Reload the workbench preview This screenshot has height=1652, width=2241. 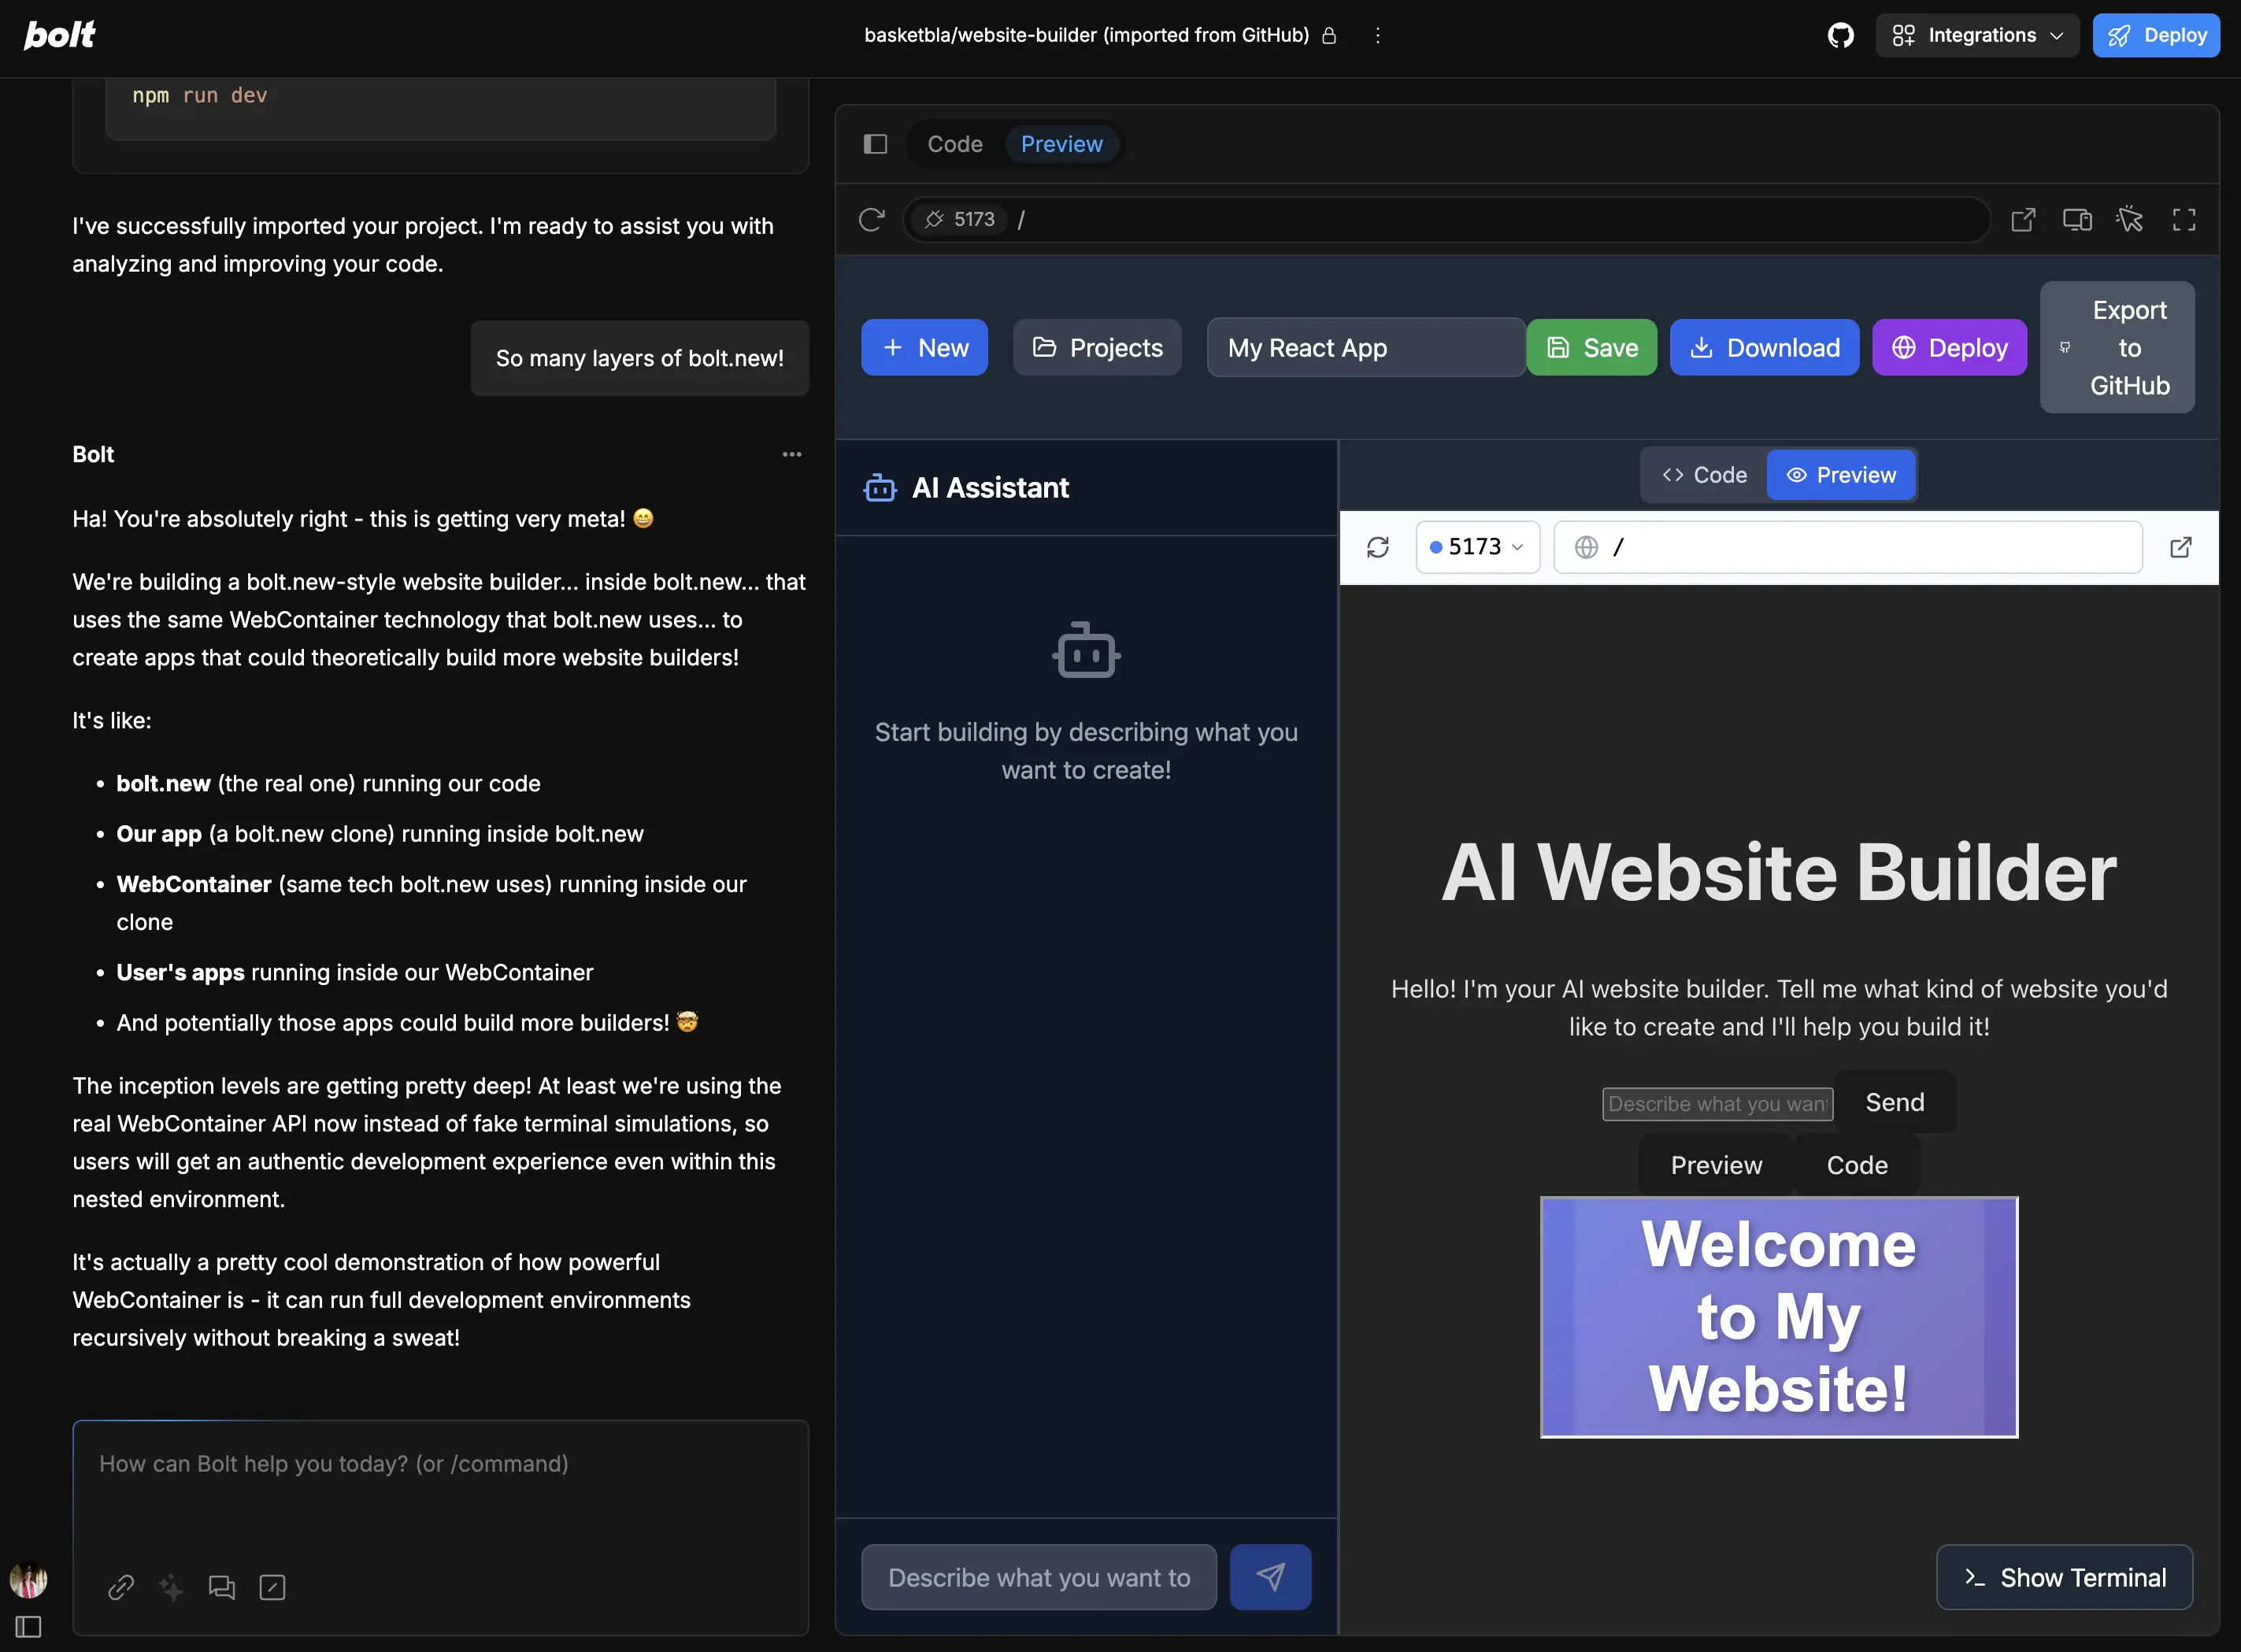tap(872, 219)
